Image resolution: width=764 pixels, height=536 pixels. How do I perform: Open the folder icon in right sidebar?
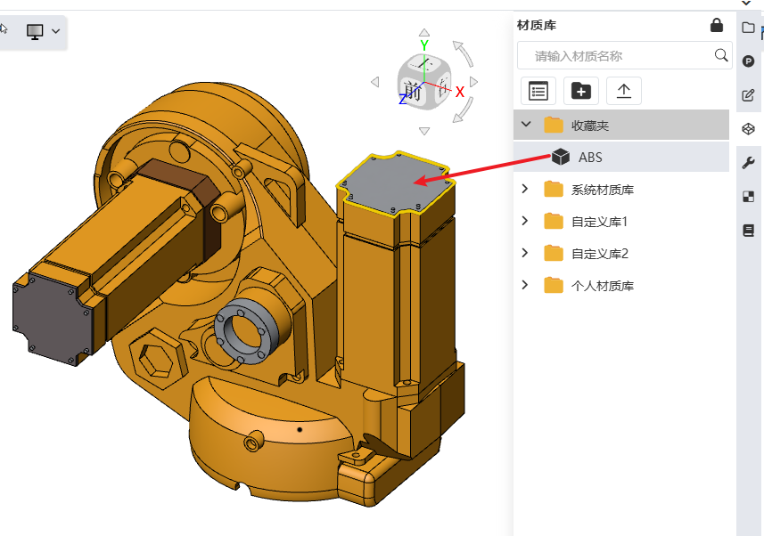[749, 28]
